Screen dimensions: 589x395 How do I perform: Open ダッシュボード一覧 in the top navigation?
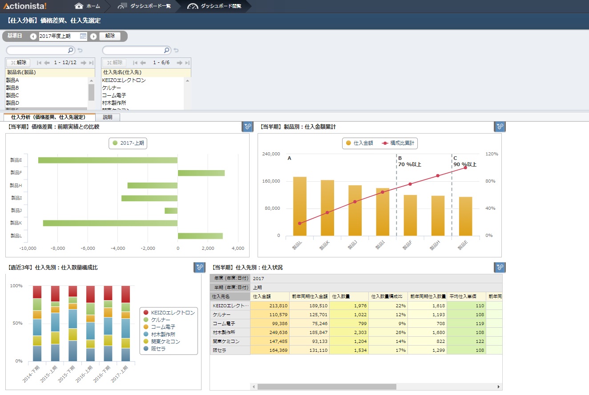144,6
